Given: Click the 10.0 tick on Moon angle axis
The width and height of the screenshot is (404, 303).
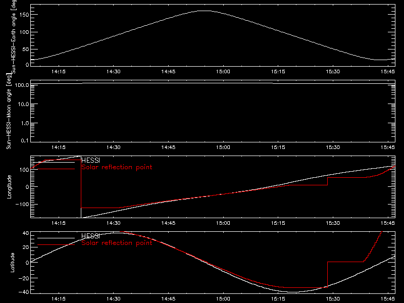Looking at the screenshot, I should tap(23, 104).
